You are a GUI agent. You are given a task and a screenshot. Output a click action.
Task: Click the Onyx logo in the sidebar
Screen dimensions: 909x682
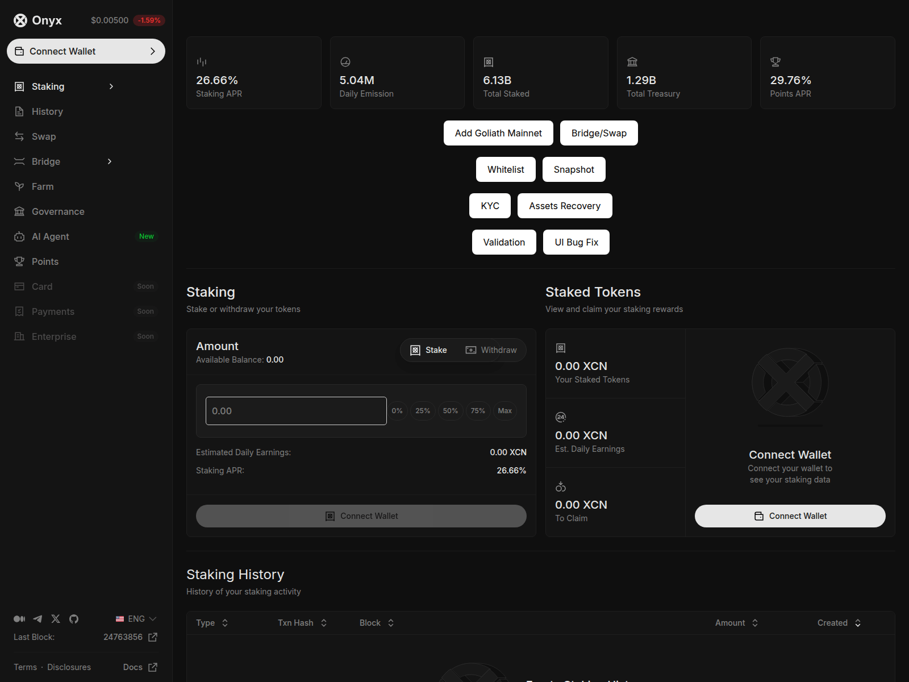point(20,20)
